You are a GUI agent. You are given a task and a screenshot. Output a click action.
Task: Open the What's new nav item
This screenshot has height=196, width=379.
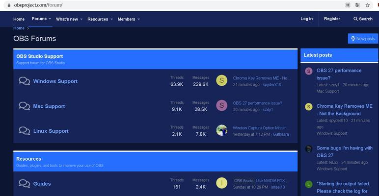click(67, 19)
